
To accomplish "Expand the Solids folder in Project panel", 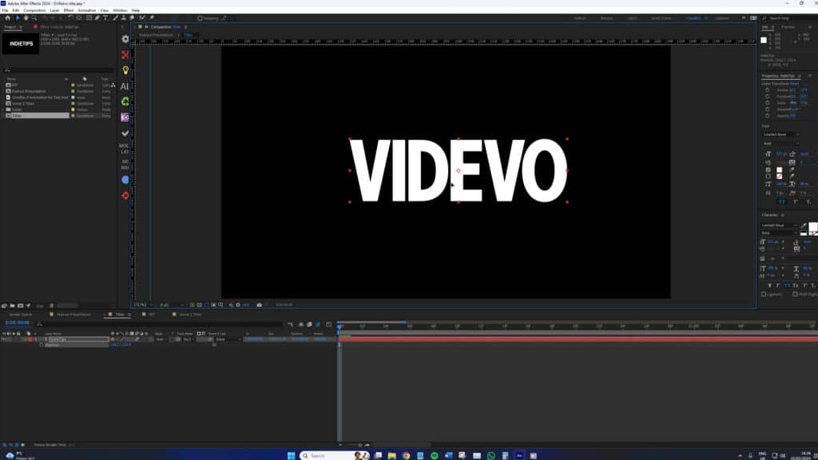I will tap(4, 109).
